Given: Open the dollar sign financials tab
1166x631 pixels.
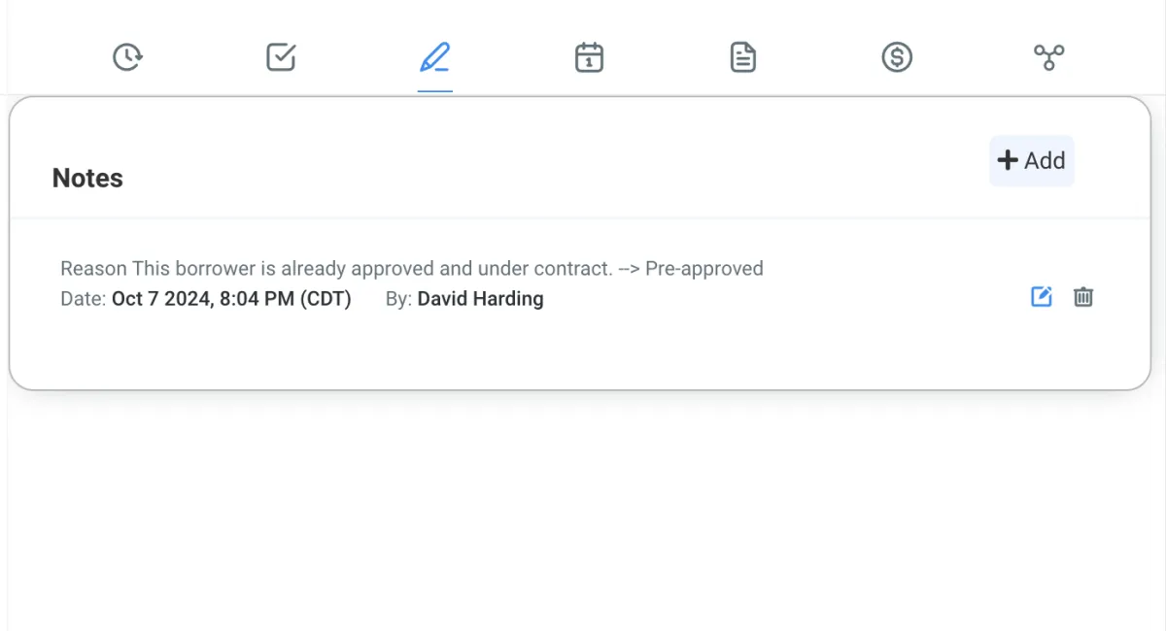Looking at the screenshot, I should [896, 57].
